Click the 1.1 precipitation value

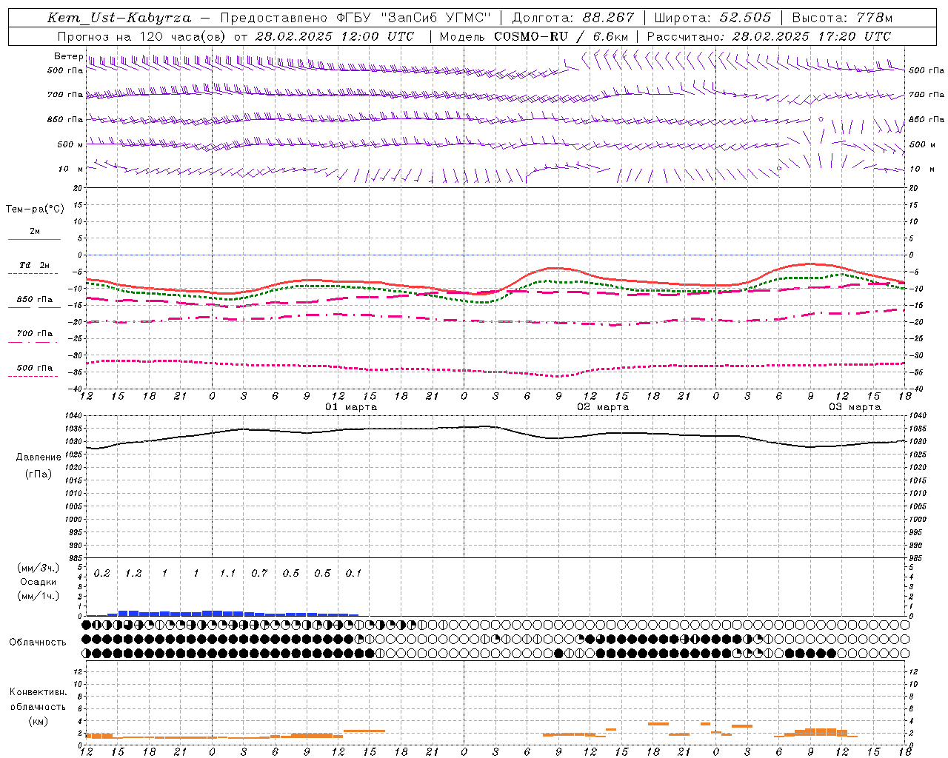click(x=227, y=574)
